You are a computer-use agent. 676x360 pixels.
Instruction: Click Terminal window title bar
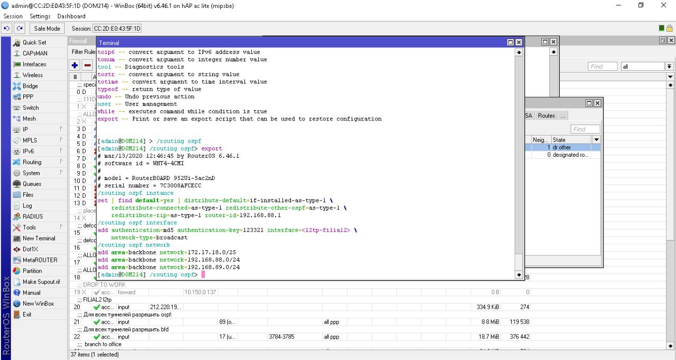click(301, 42)
